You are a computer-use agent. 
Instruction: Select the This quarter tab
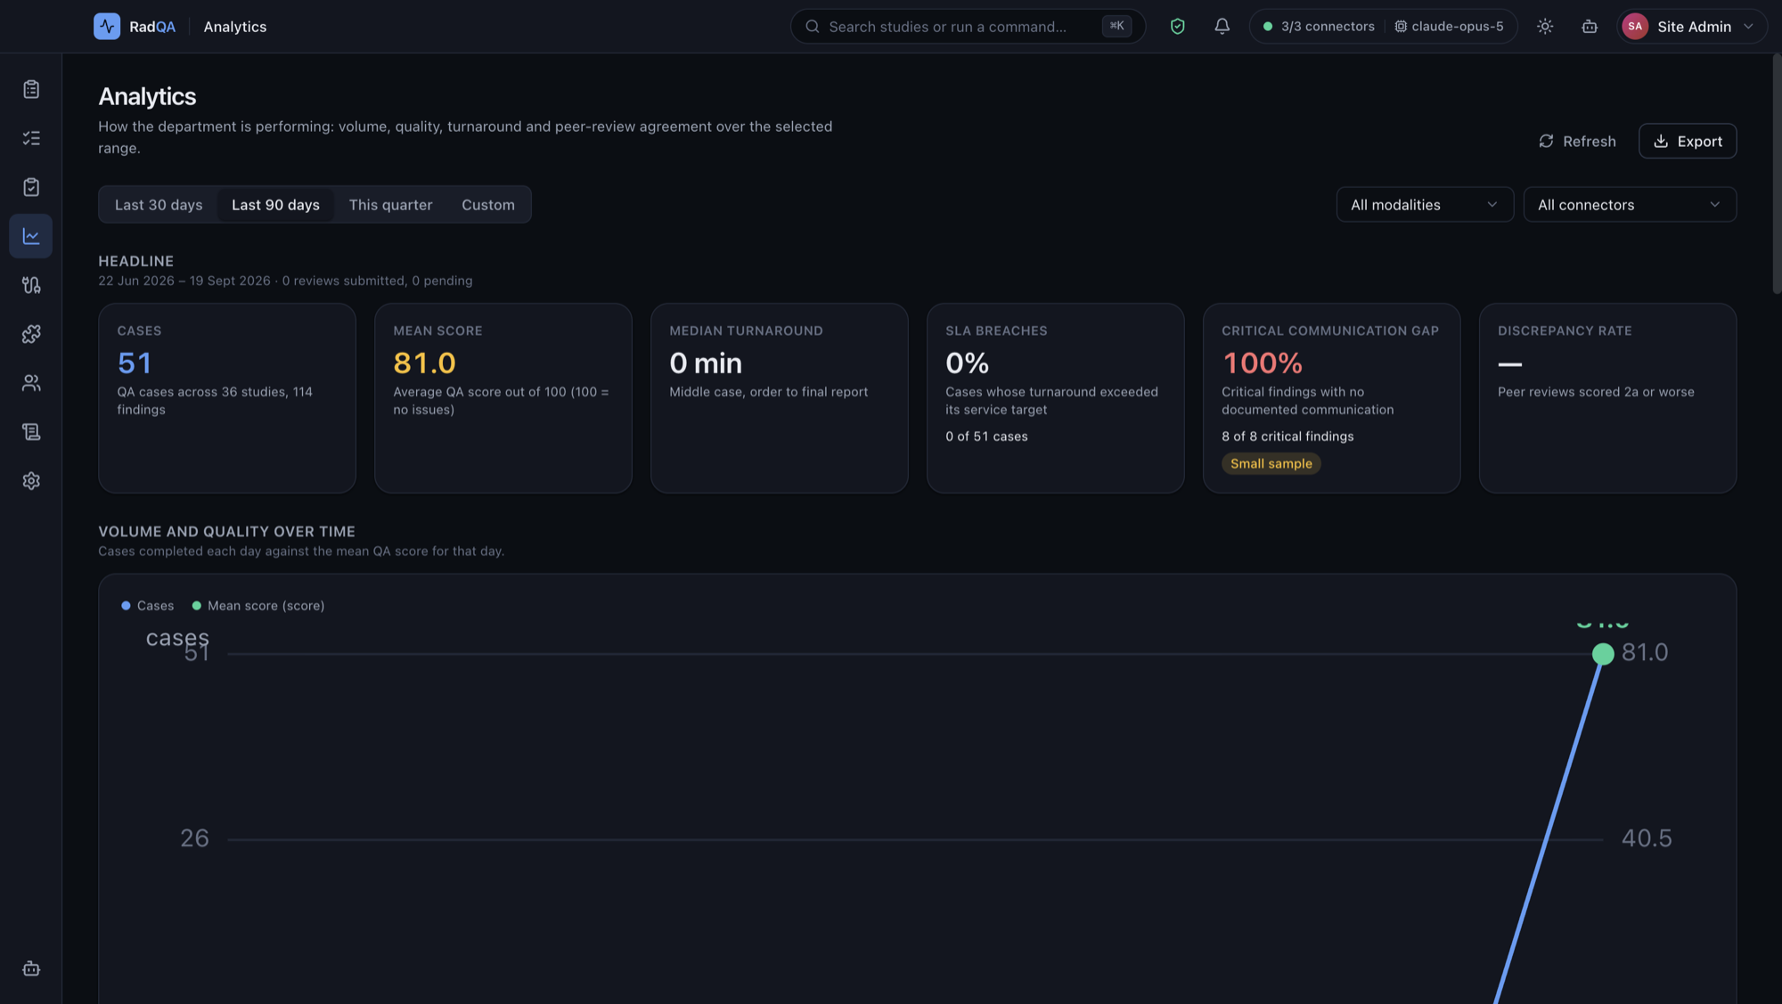(x=390, y=205)
